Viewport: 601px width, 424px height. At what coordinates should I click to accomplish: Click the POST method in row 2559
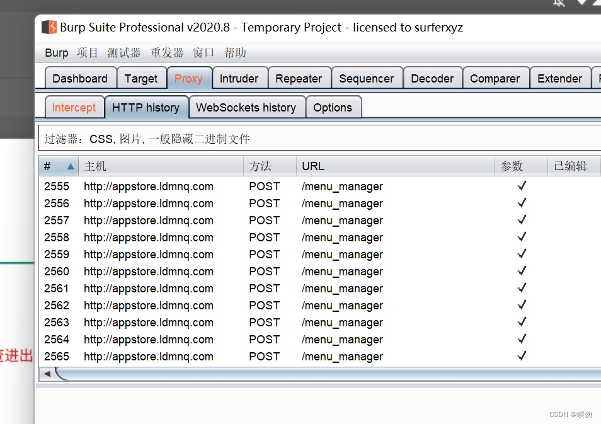[x=264, y=254]
